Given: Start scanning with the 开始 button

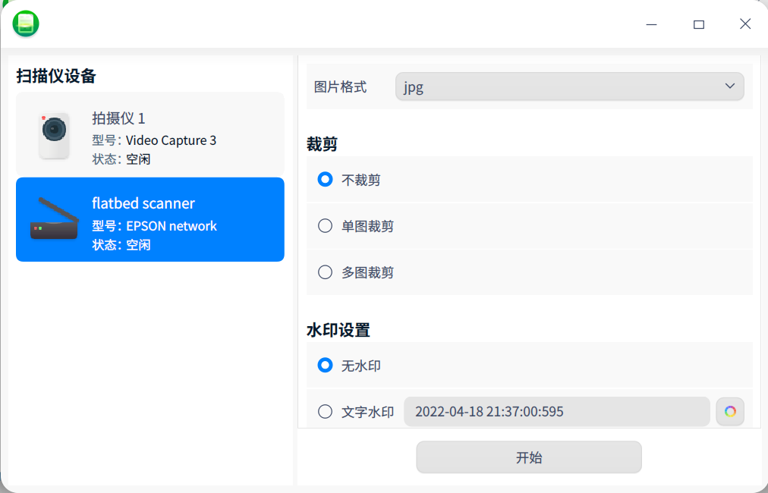Looking at the screenshot, I should coord(529,457).
